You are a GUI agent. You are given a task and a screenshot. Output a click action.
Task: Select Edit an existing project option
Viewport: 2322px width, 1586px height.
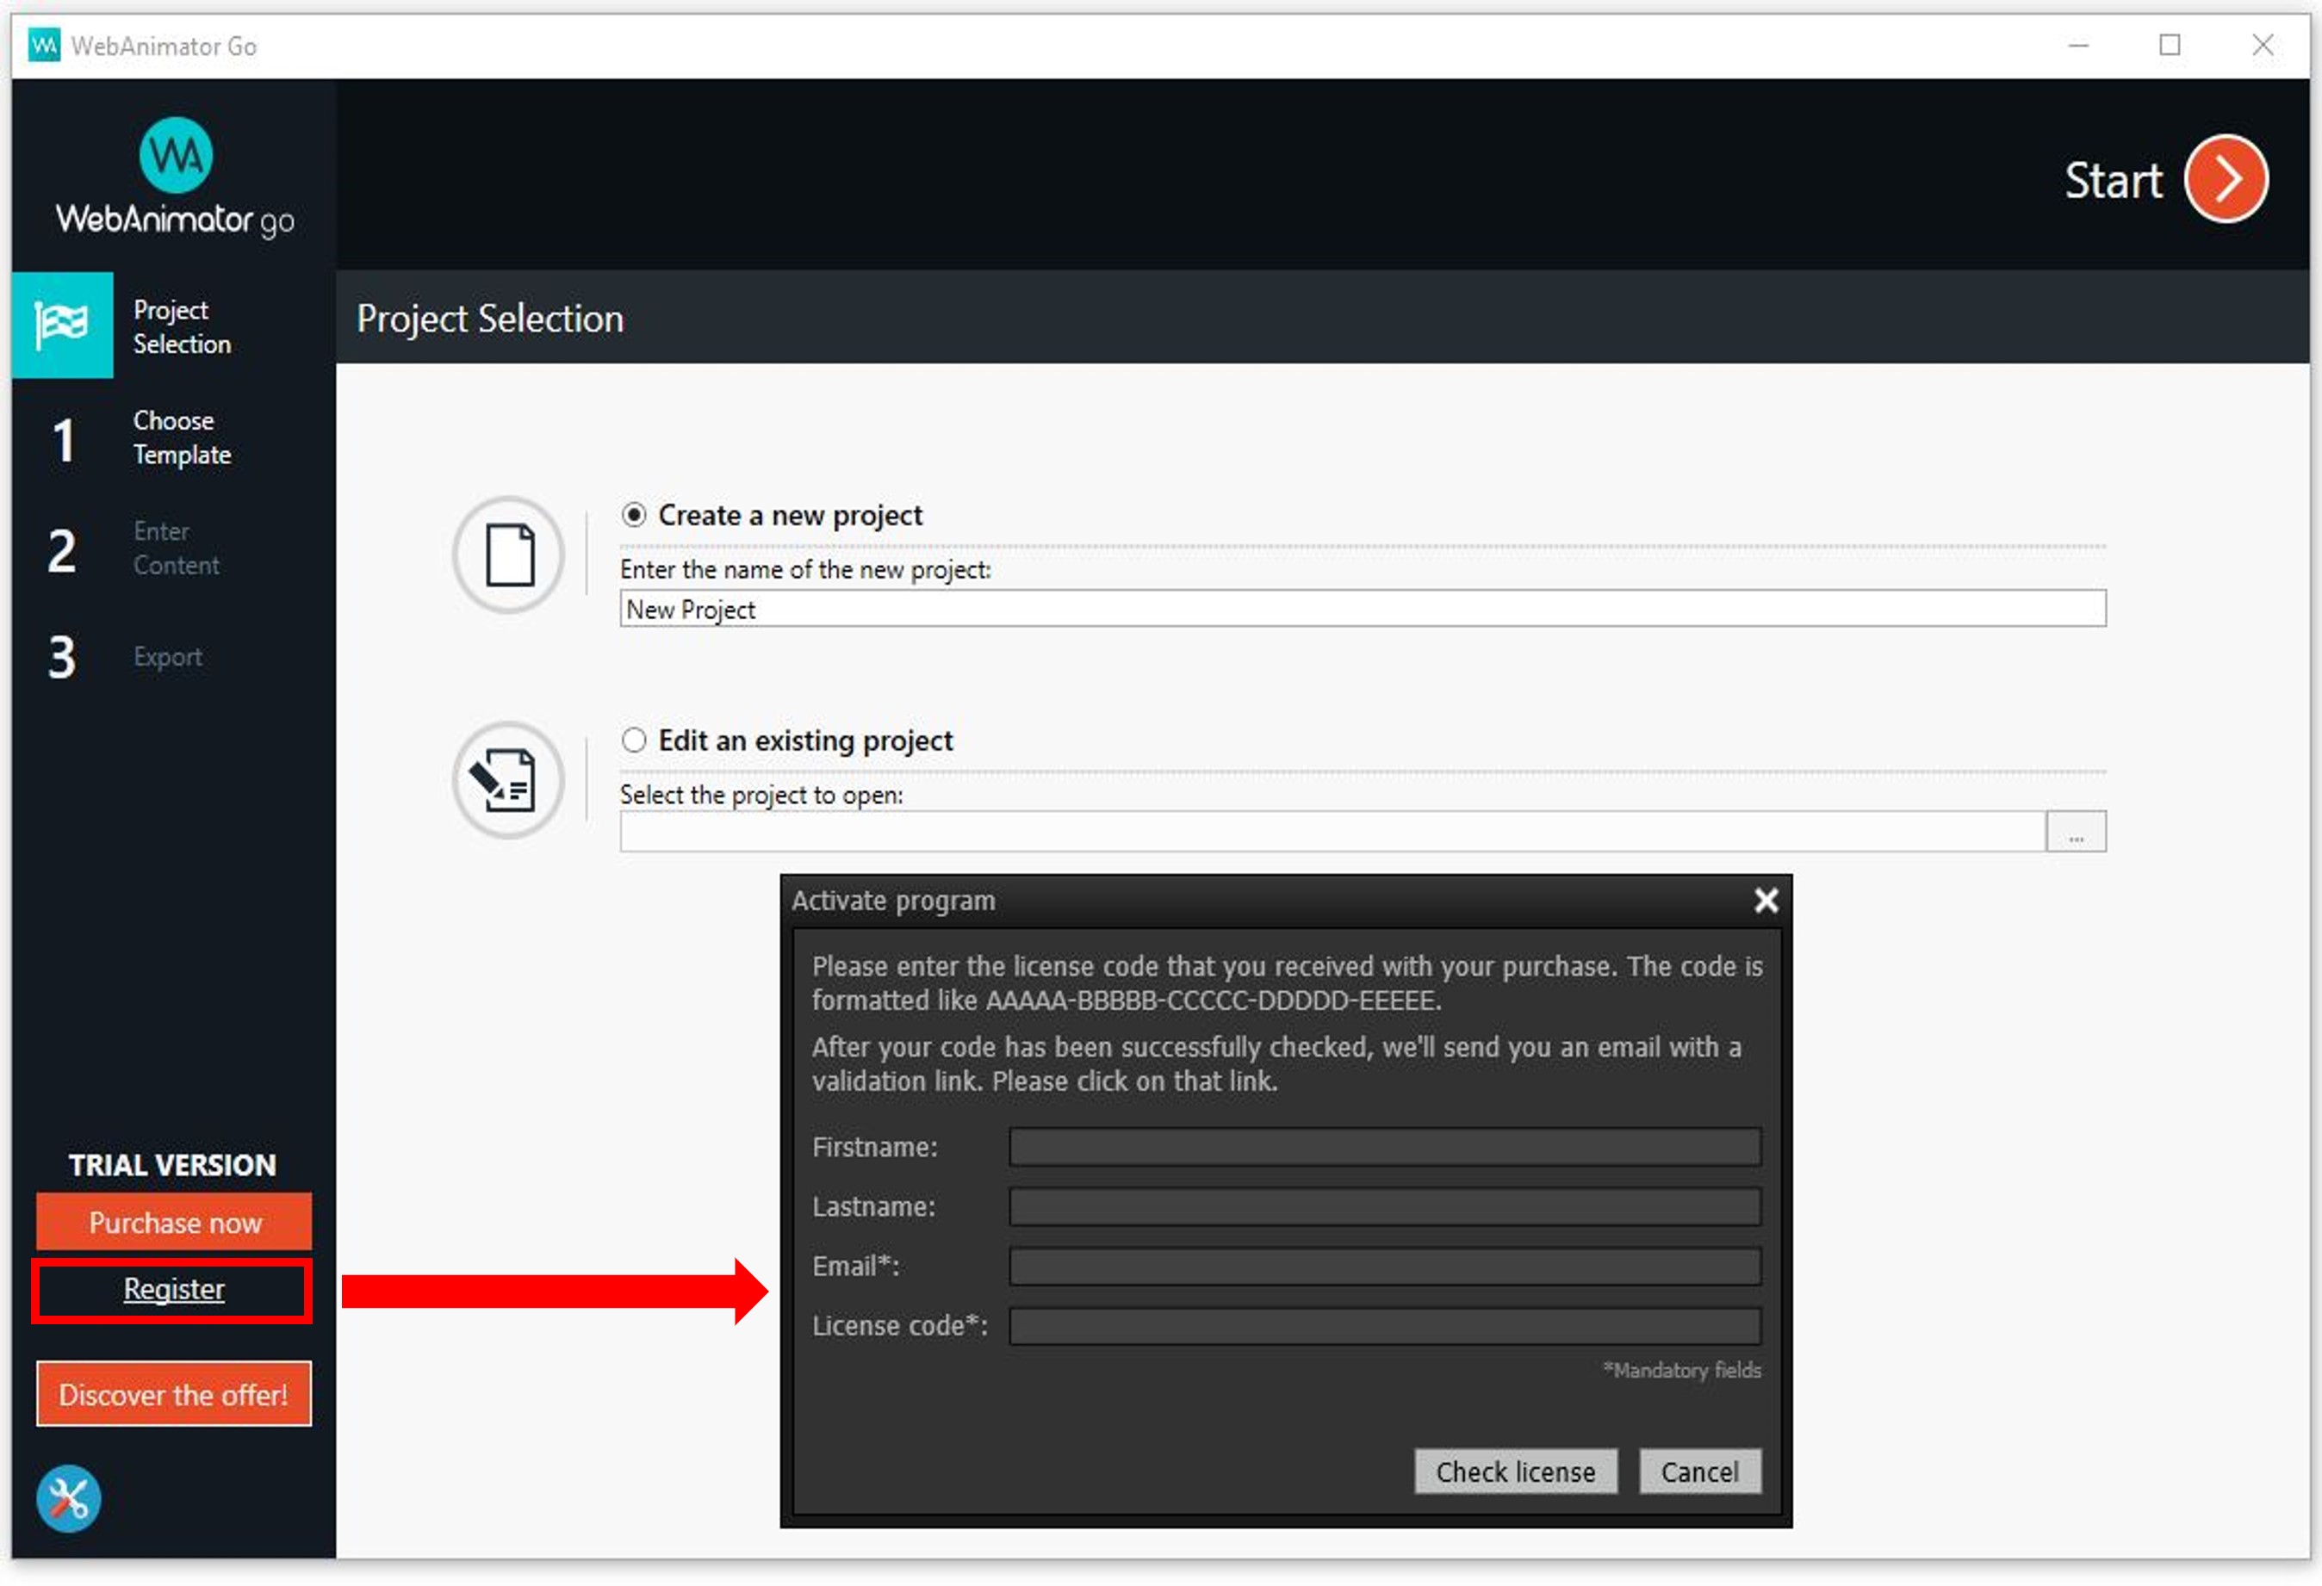(x=633, y=740)
